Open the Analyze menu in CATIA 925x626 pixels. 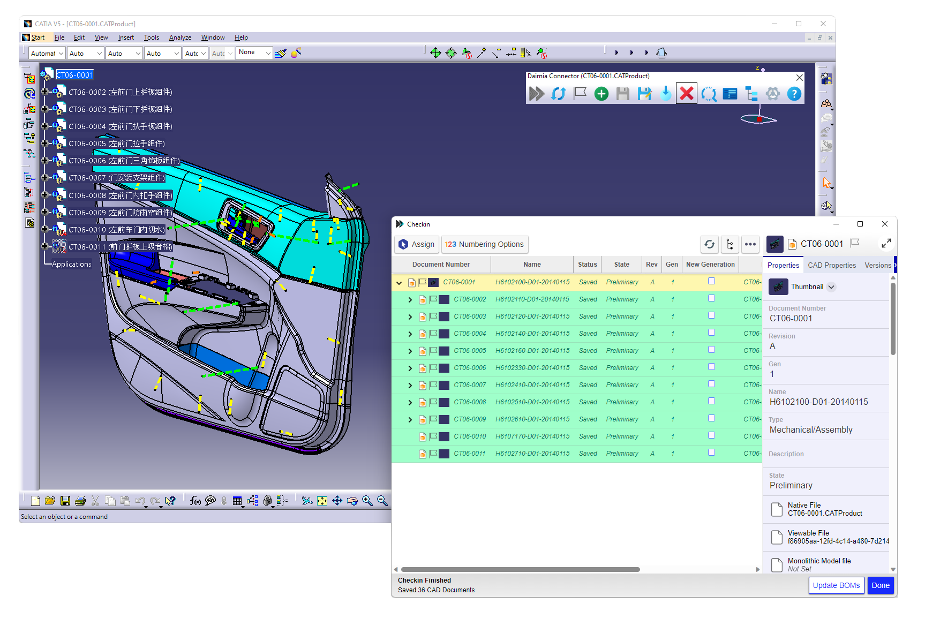point(180,37)
